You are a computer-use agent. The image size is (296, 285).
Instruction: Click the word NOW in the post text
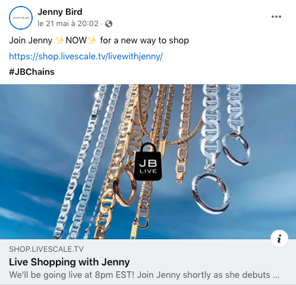click(76, 40)
